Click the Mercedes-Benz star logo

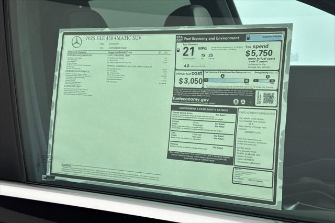pyautogui.click(x=77, y=42)
